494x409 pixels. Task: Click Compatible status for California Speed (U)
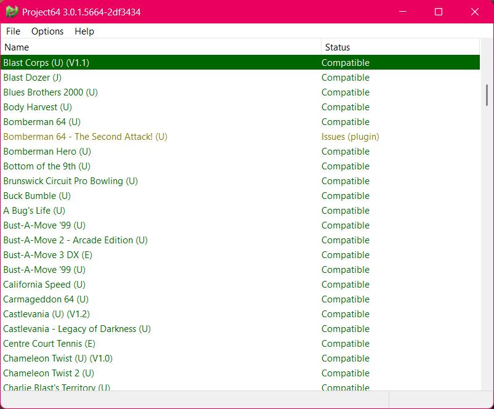tap(346, 285)
